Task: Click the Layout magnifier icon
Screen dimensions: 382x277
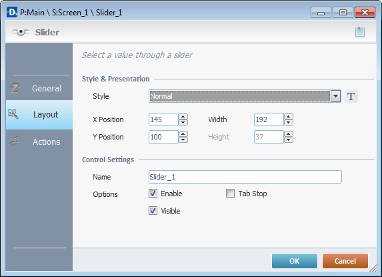Action: click(x=13, y=114)
